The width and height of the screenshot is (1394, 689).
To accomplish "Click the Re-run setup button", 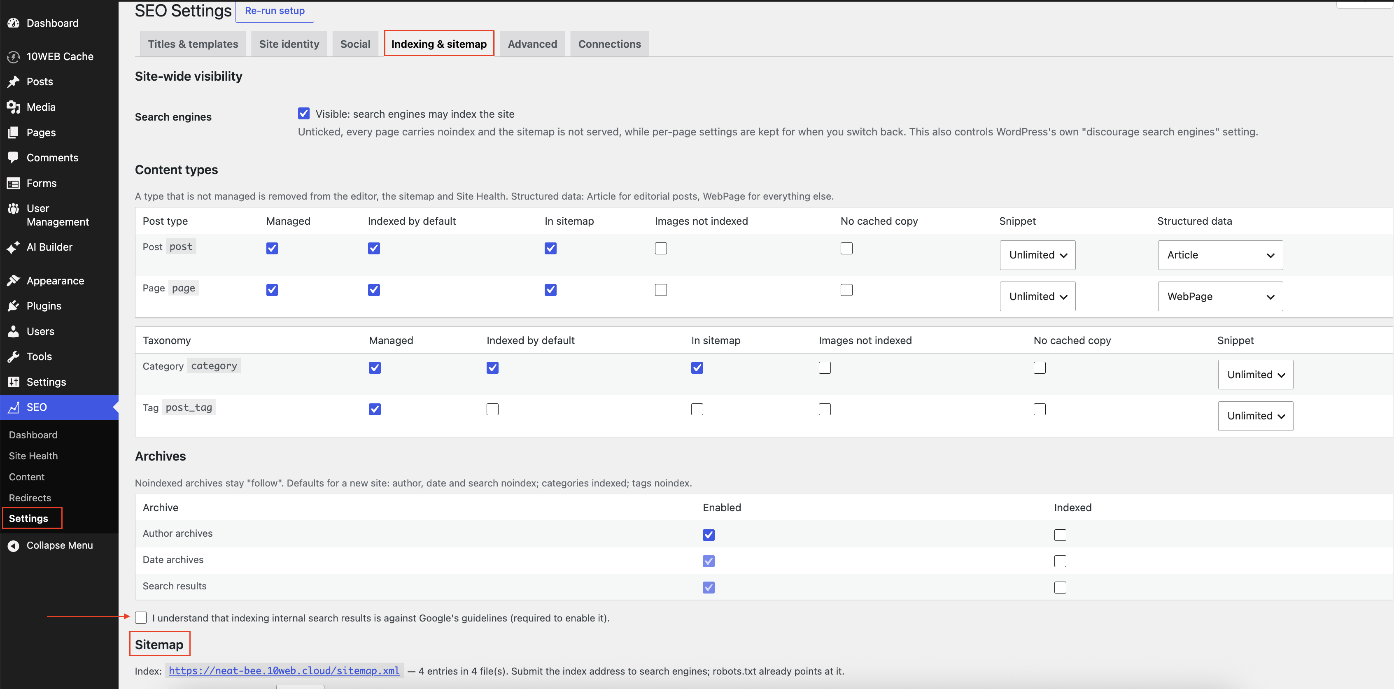I will click(x=274, y=11).
